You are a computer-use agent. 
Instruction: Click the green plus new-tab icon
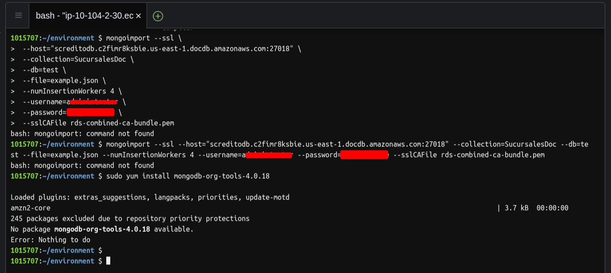click(158, 16)
